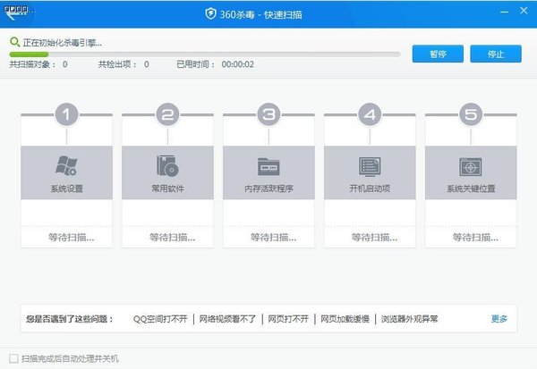Viewport: 537px width, 369px height.
Task: Enable auto shutdown after scan checkbox
Action: (x=13, y=358)
